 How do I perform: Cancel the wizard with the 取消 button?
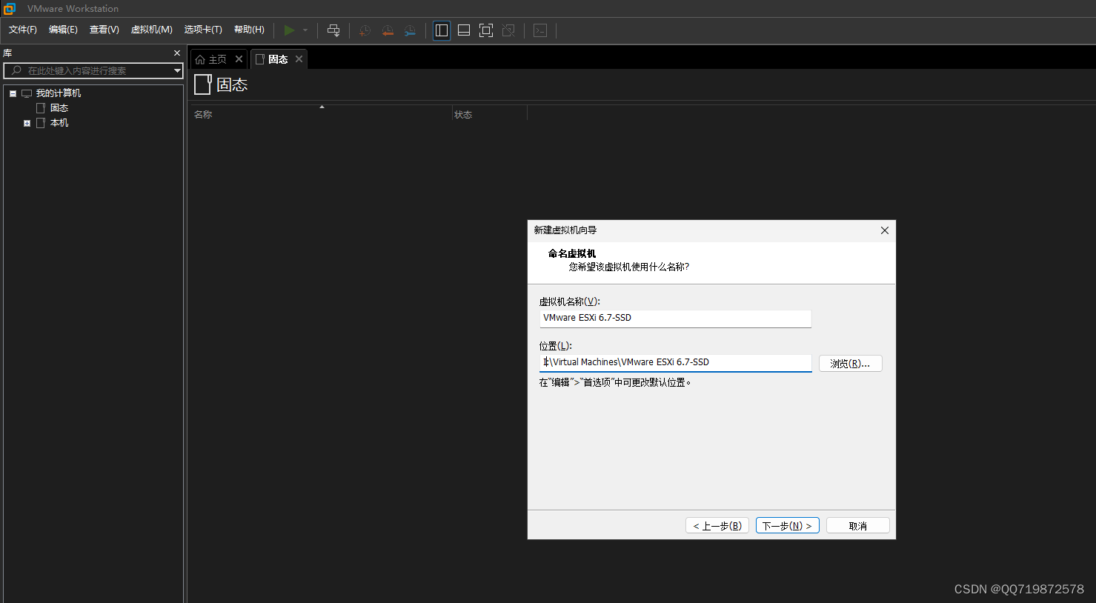tap(857, 526)
